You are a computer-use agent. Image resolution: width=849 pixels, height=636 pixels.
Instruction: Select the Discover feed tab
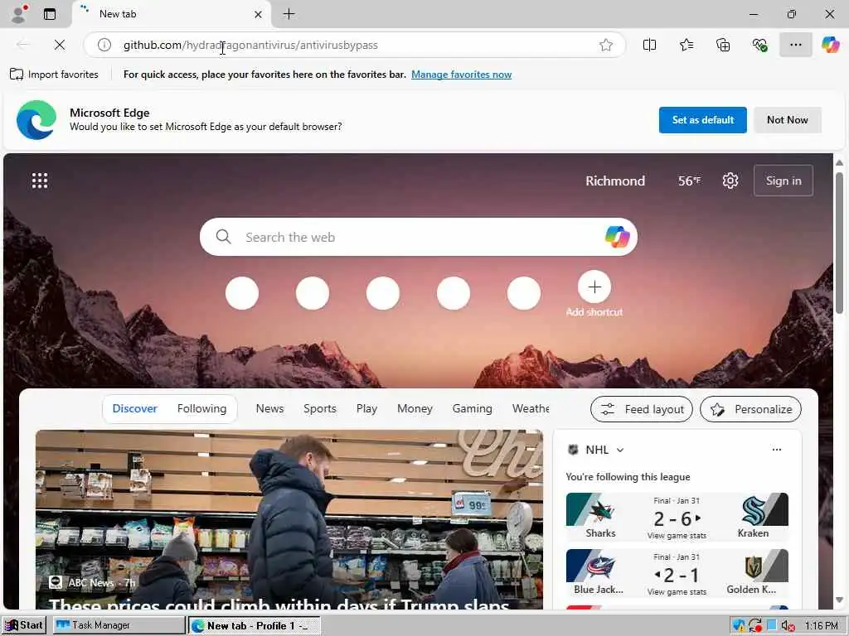(x=135, y=409)
